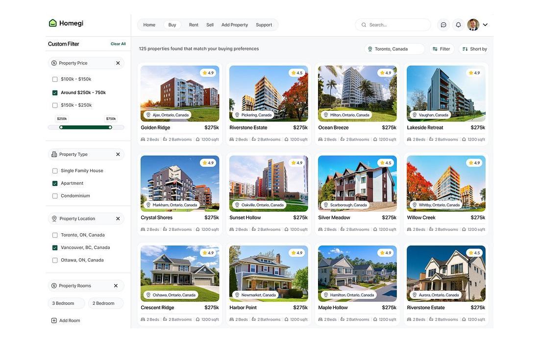Click the 4.9 star rating on Golden Ridge
Viewport: 539px width, 343px height.
tap(208, 73)
